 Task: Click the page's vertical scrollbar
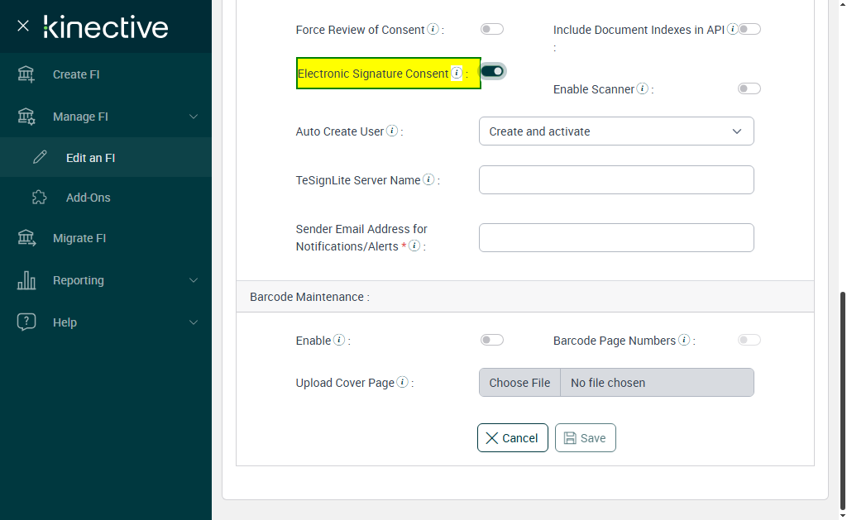pos(842,397)
